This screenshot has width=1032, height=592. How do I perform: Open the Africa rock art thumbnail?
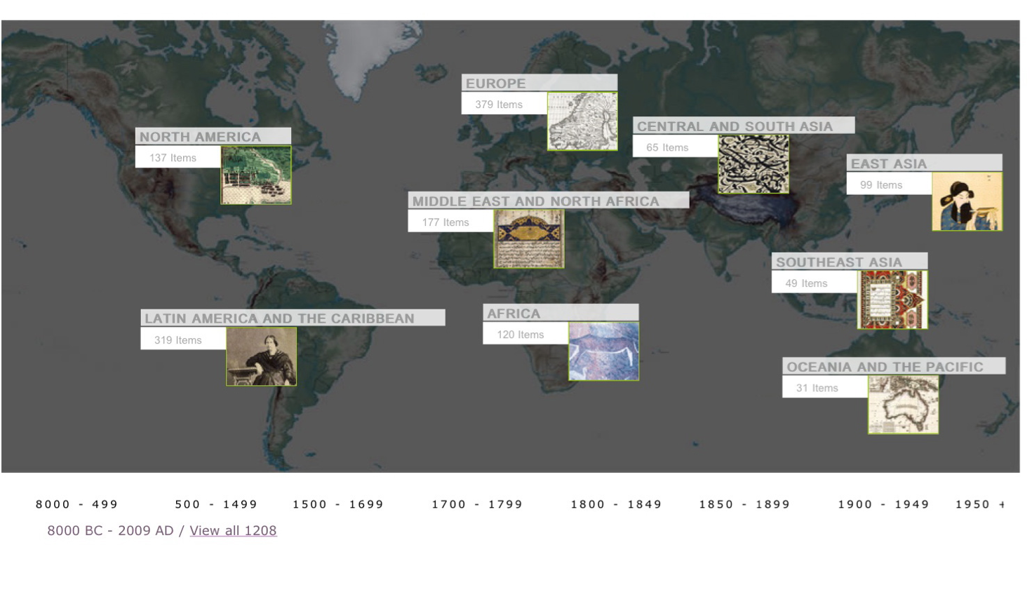pyautogui.click(x=604, y=351)
